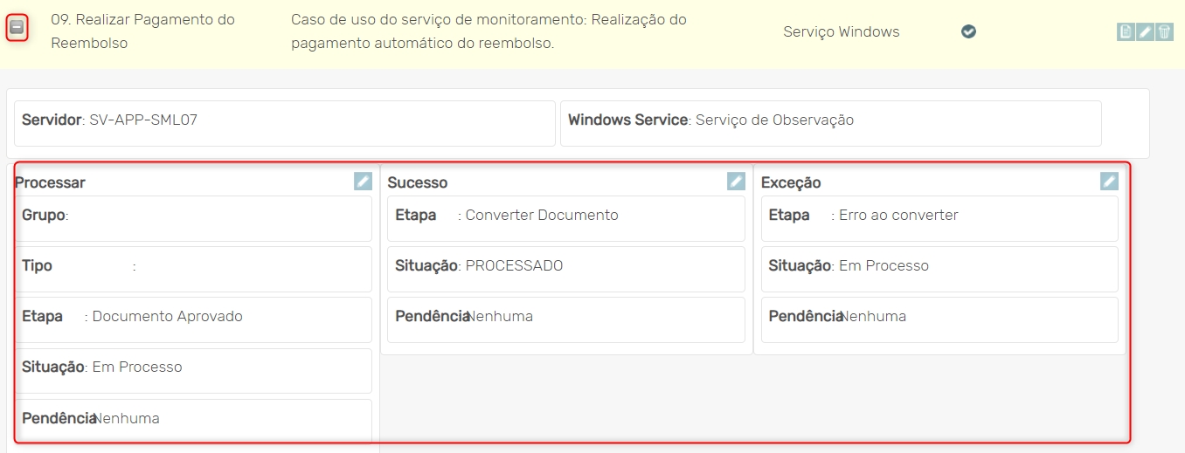Delete row 09 with the trash icon
The image size is (1185, 453).
tap(1164, 32)
